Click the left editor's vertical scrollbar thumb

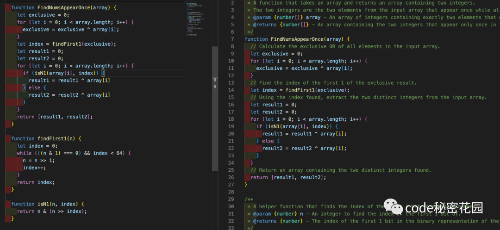[215, 109]
